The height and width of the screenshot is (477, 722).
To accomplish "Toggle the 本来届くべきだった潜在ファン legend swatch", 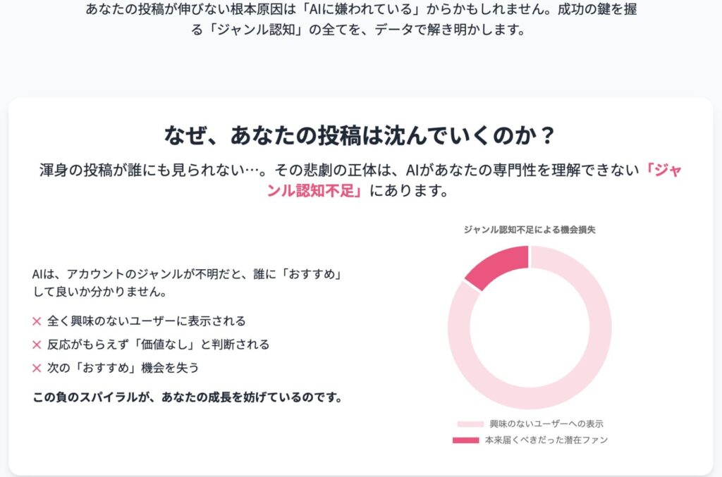I will [465, 440].
